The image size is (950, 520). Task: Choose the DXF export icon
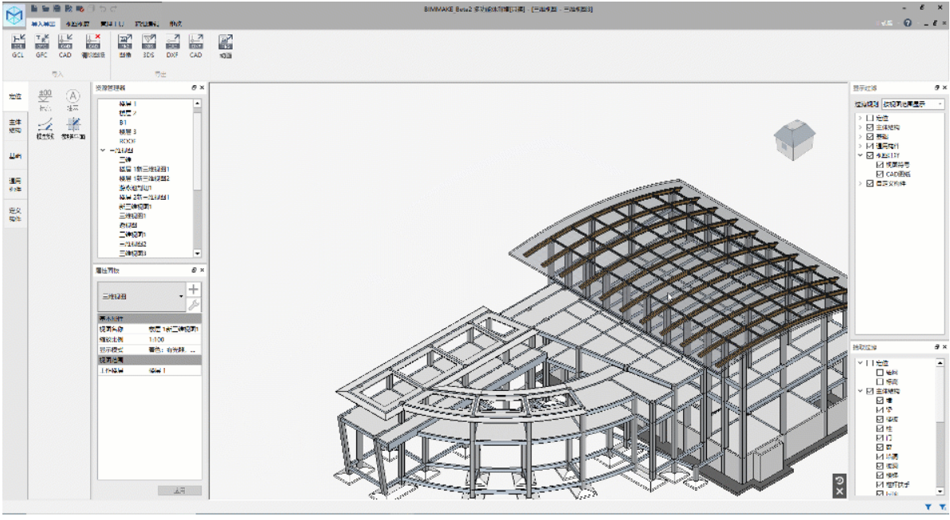[x=172, y=45]
